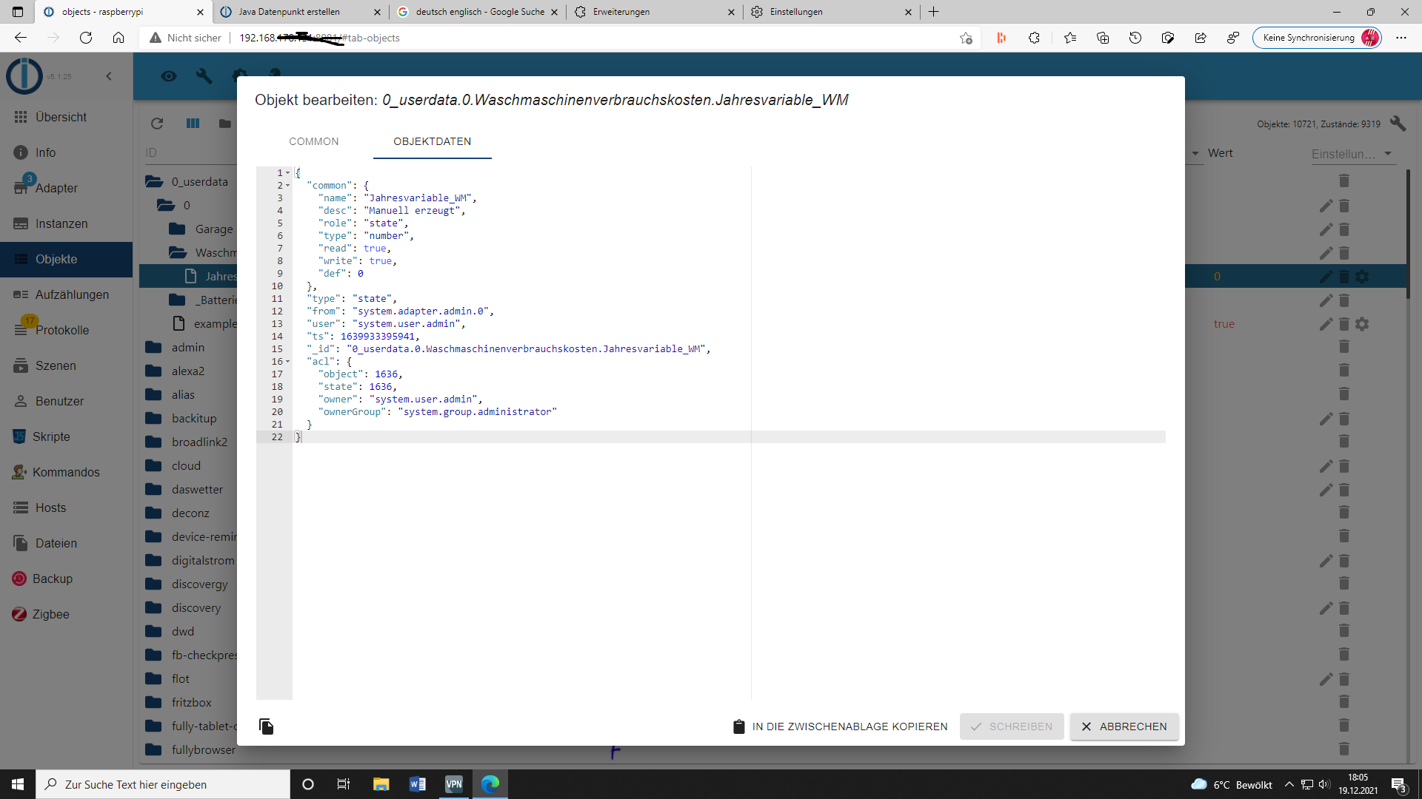Click the wrench icon in top toolbar
The width and height of the screenshot is (1422, 799).
coord(204,76)
